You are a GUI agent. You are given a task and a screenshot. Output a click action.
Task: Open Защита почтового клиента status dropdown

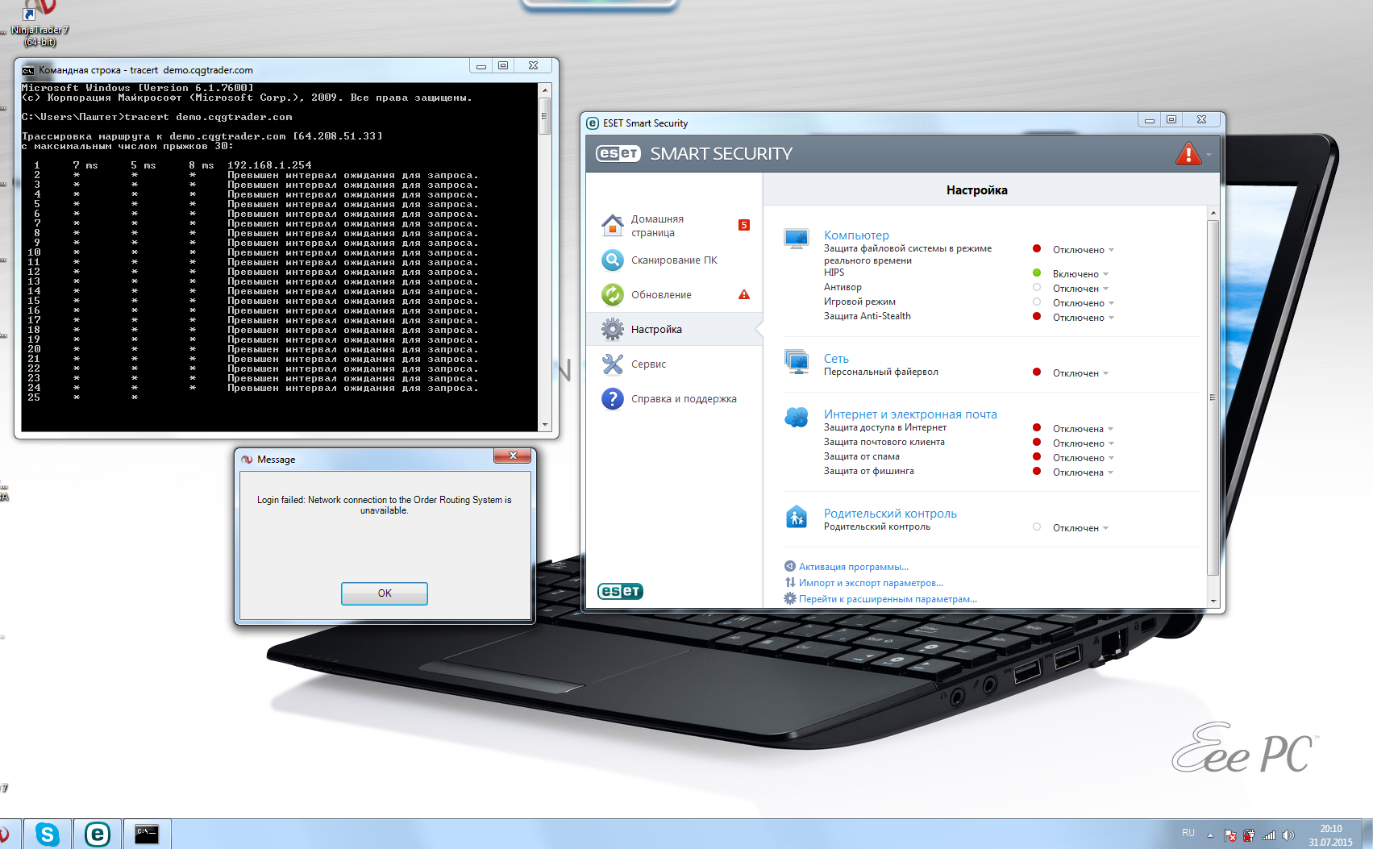click(1083, 443)
